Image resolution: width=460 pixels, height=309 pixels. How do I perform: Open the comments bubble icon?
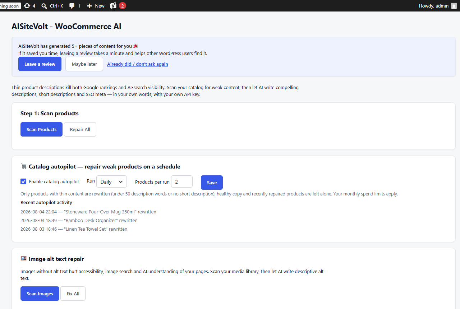pyautogui.click(x=72, y=6)
